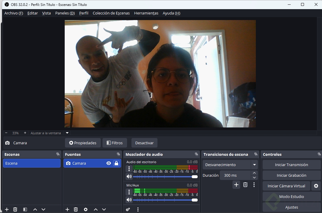The height and width of the screenshot is (213, 322).
Task: Open Colección de Escenas menu
Action: click(x=111, y=13)
